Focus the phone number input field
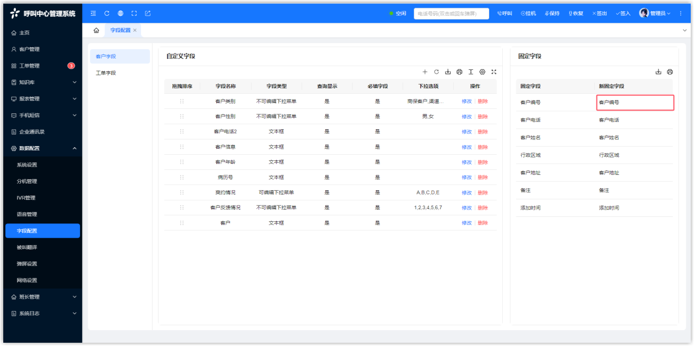The image size is (694, 346). click(451, 14)
